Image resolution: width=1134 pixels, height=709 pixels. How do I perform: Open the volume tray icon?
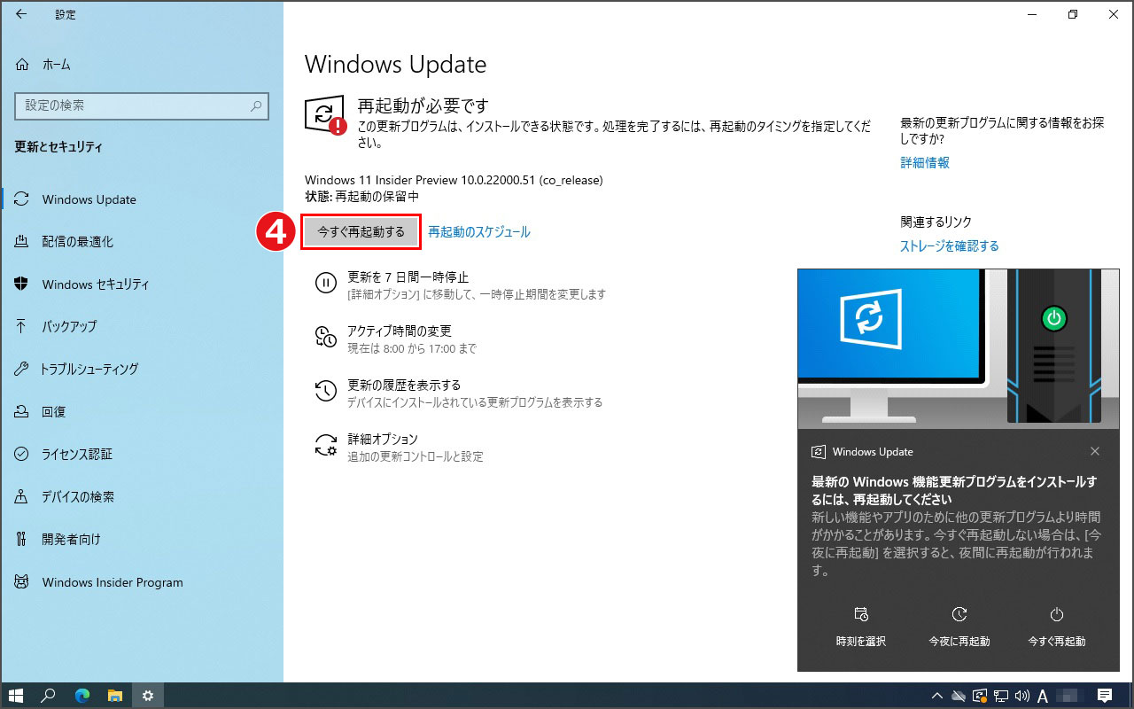[x=1021, y=696]
